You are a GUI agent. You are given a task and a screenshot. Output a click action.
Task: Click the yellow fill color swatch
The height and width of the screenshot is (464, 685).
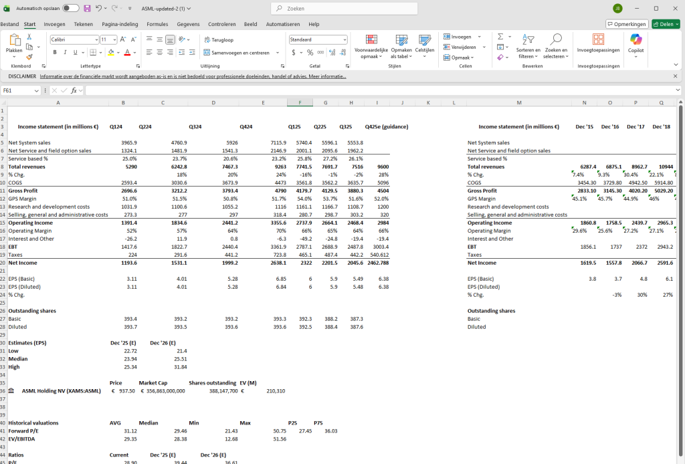(110, 52)
